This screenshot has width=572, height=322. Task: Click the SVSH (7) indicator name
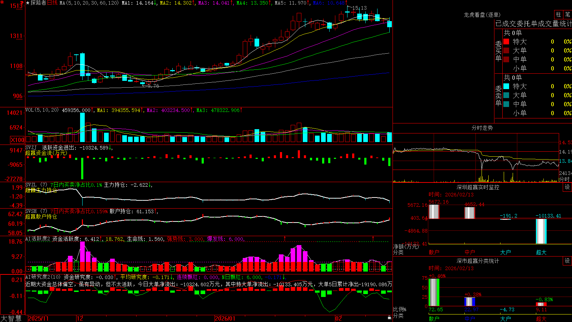coord(36,211)
